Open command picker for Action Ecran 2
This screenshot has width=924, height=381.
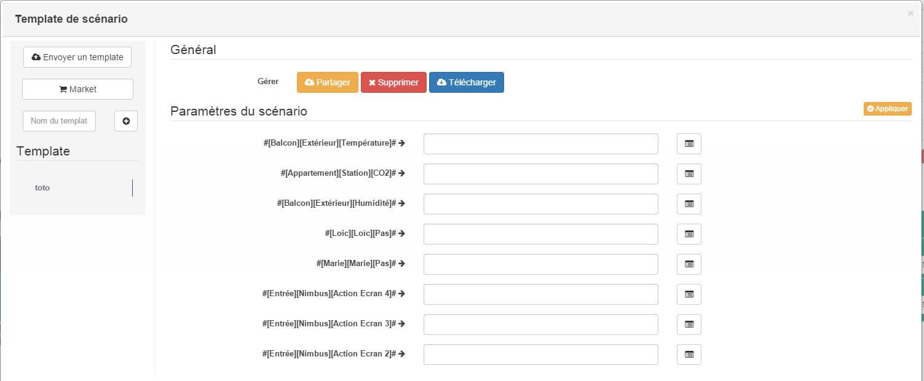pyautogui.click(x=689, y=355)
